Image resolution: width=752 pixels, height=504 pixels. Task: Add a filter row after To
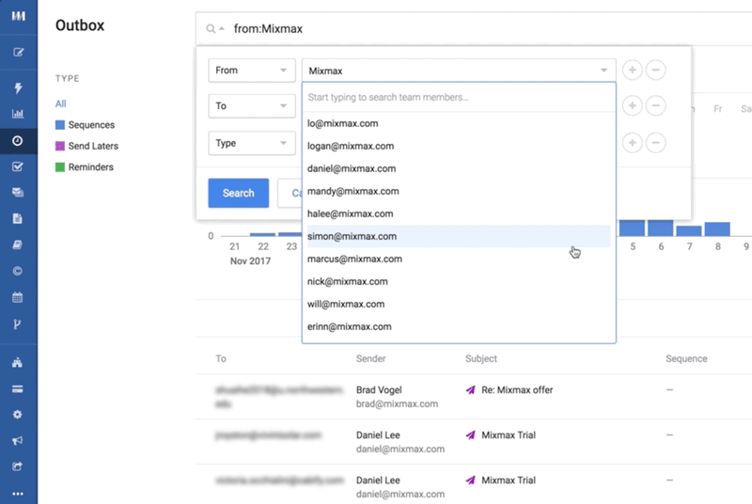632,105
